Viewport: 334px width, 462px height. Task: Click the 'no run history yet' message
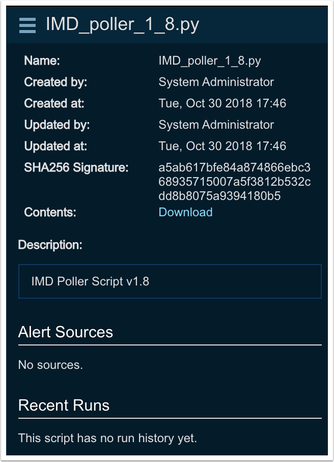[x=107, y=438]
